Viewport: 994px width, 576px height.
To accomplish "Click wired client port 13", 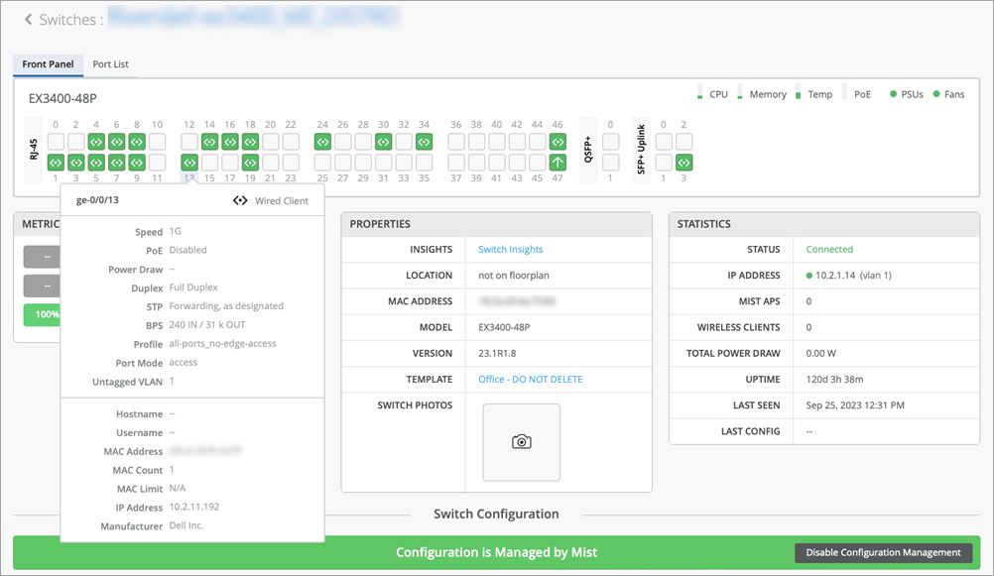I will tap(189, 163).
